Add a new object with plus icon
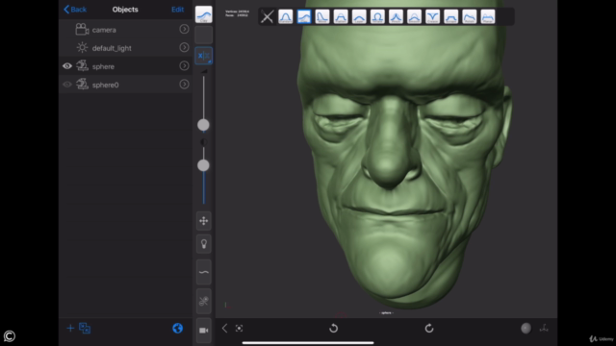 pos(70,328)
